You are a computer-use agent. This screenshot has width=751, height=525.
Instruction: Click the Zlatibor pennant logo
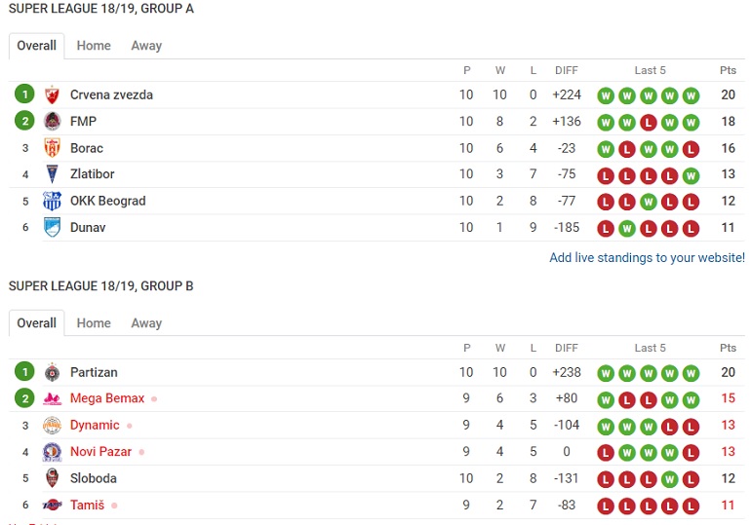tap(53, 174)
